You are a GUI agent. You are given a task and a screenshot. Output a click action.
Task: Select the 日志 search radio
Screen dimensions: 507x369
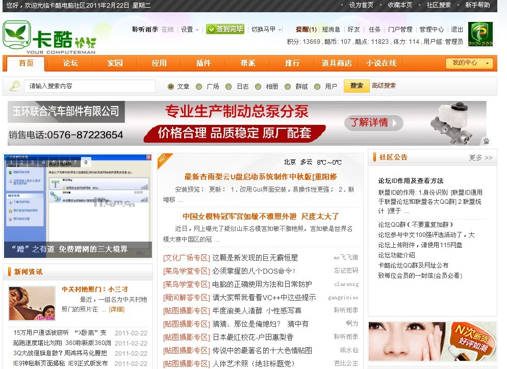tap(229, 87)
